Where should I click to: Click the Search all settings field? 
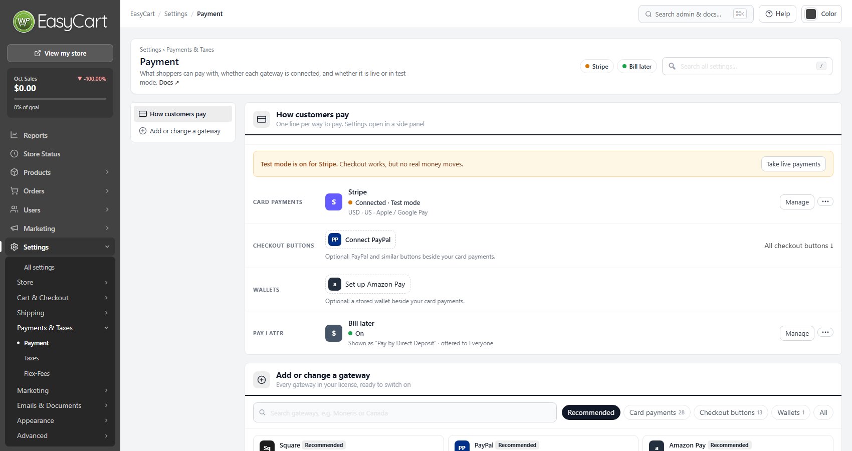click(x=747, y=66)
